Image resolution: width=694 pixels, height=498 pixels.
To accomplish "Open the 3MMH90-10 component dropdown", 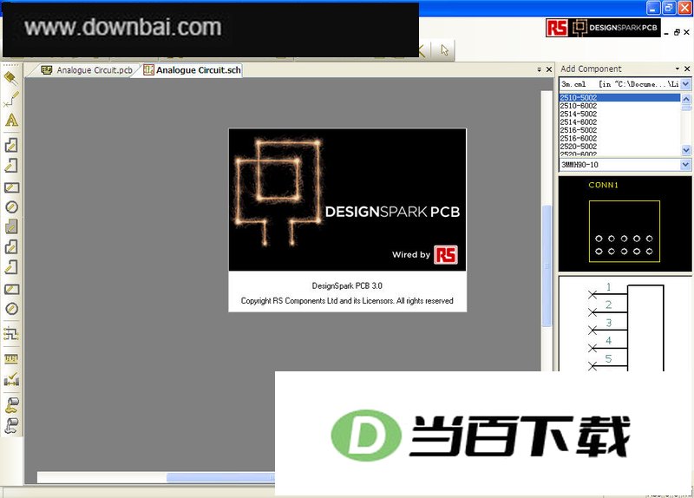I will click(685, 165).
